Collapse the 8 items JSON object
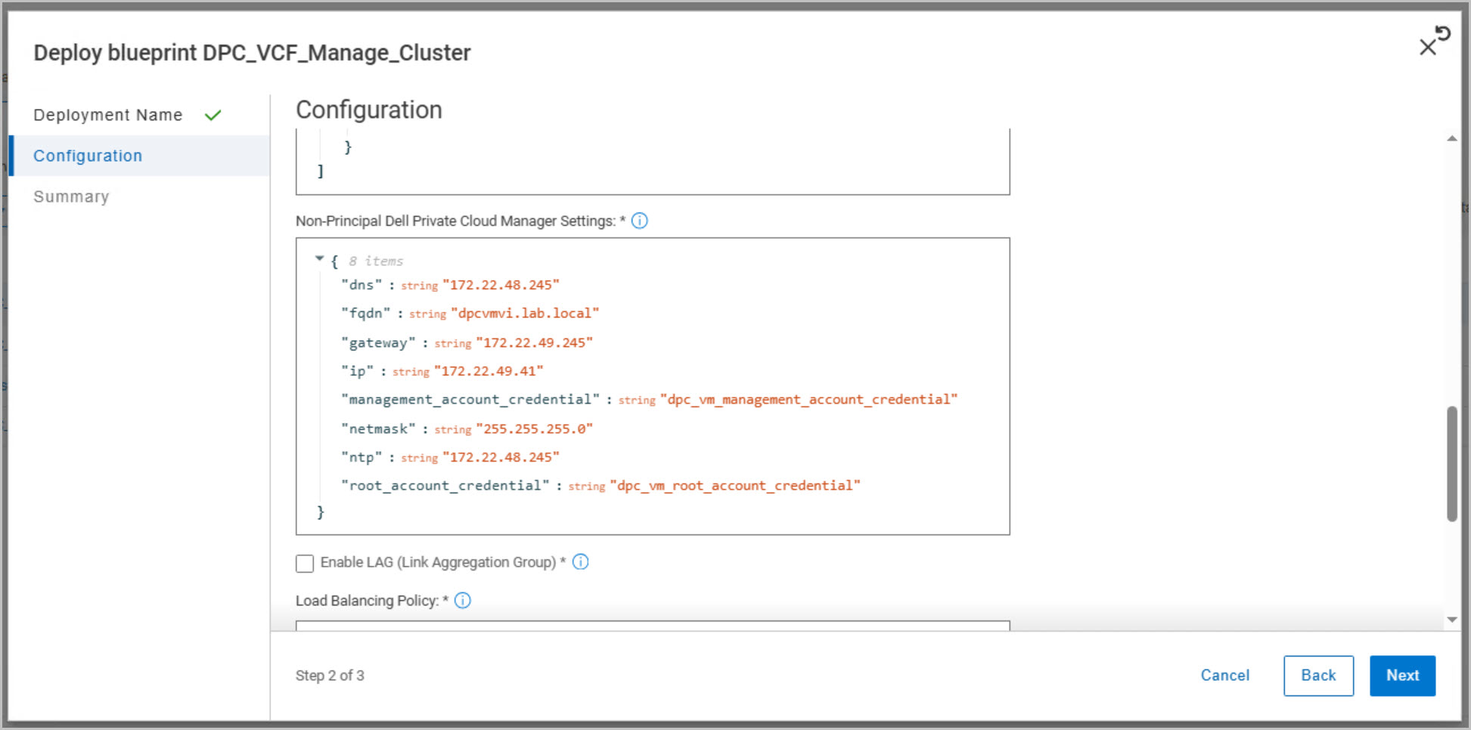This screenshot has width=1471, height=730. pos(319,258)
